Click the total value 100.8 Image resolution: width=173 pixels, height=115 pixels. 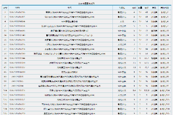point(147,91)
